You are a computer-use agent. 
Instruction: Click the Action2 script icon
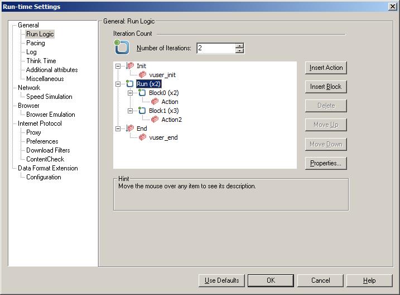click(x=155, y=120)
